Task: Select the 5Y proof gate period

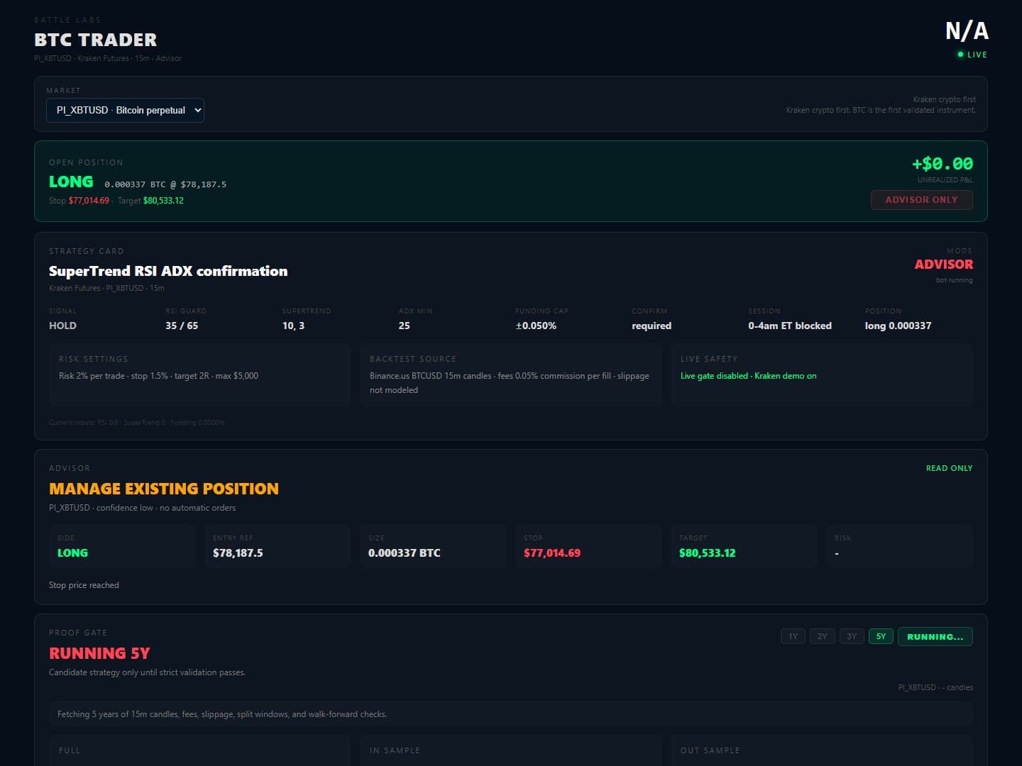Action: [x=881, y=636]
